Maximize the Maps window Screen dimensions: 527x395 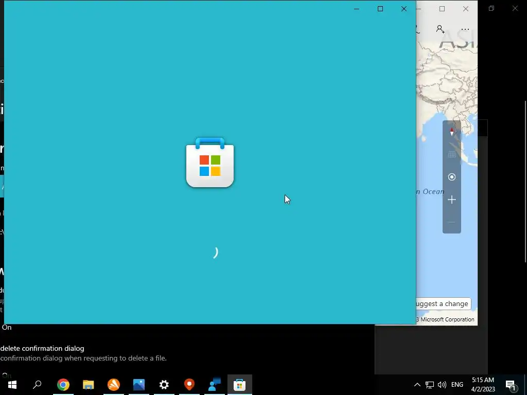point(442,9)
